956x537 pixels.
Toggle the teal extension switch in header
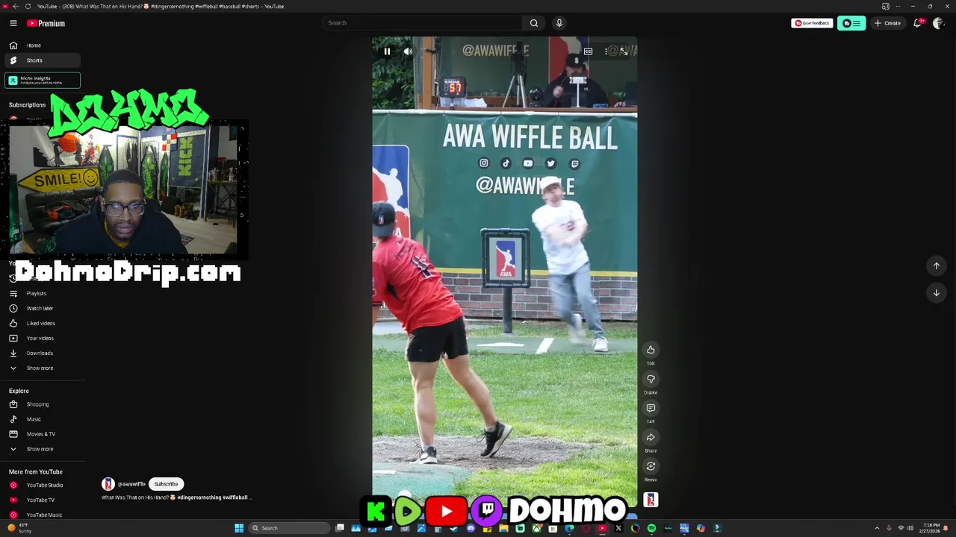851,23
